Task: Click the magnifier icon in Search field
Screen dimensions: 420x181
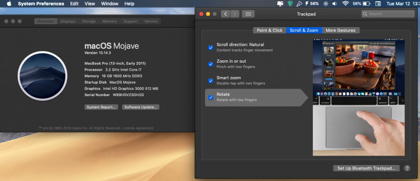Action: click(365, 14)
